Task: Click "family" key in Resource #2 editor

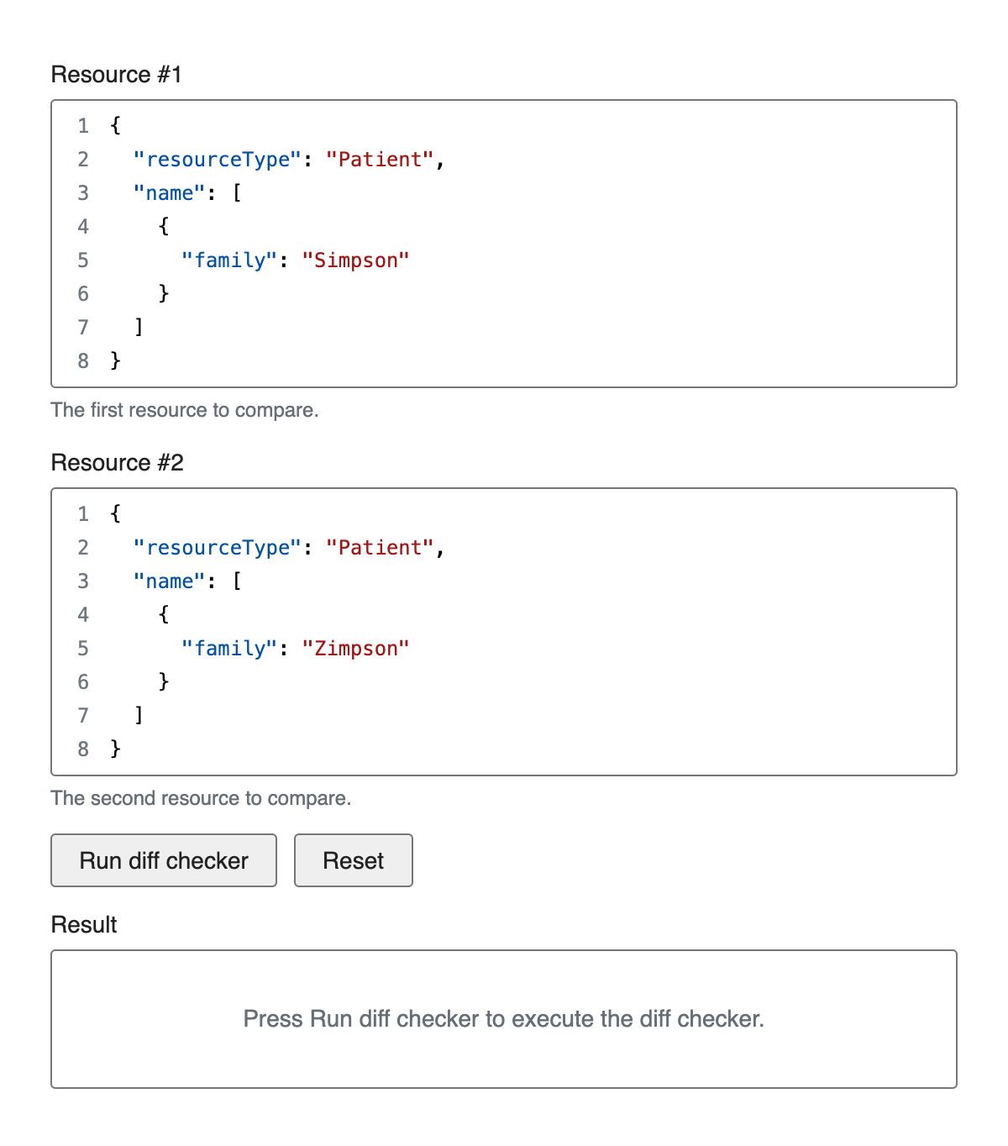Action: click(x=229, y=649)
